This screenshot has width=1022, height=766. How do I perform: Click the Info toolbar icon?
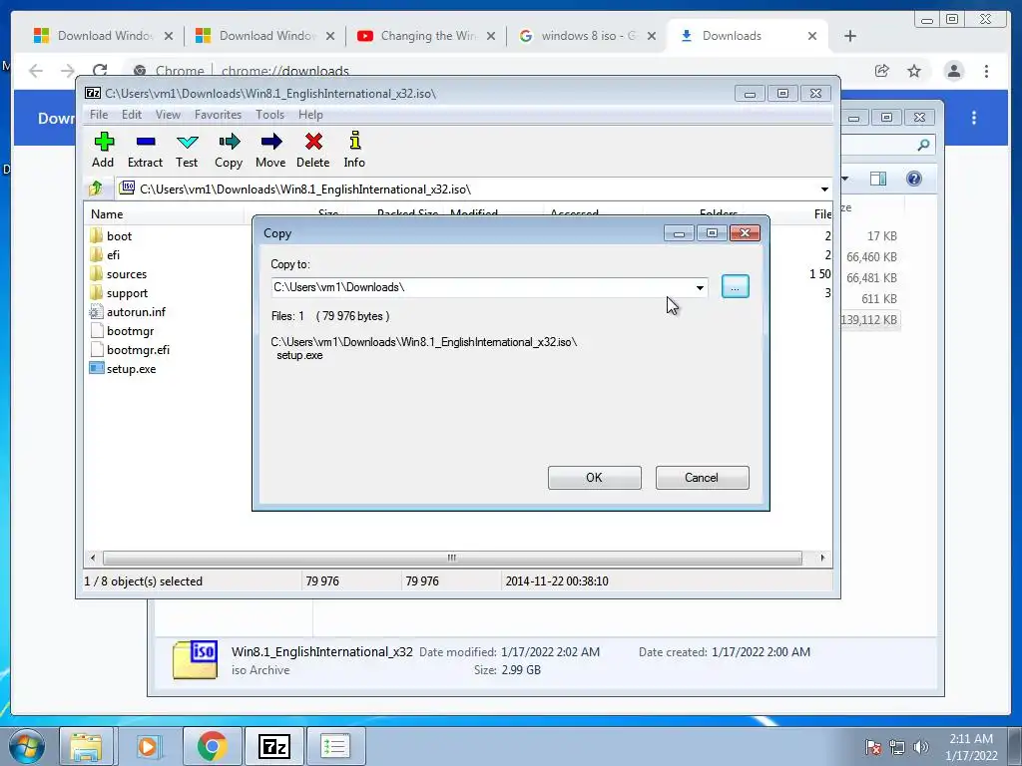pos(354,150)
